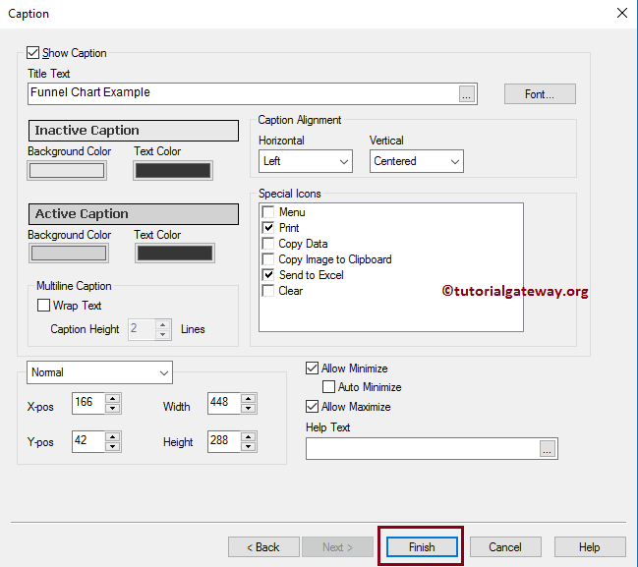This screenshot has width=638, height=567.
Task: Click the Width value field
Action: tap(224, 403)
